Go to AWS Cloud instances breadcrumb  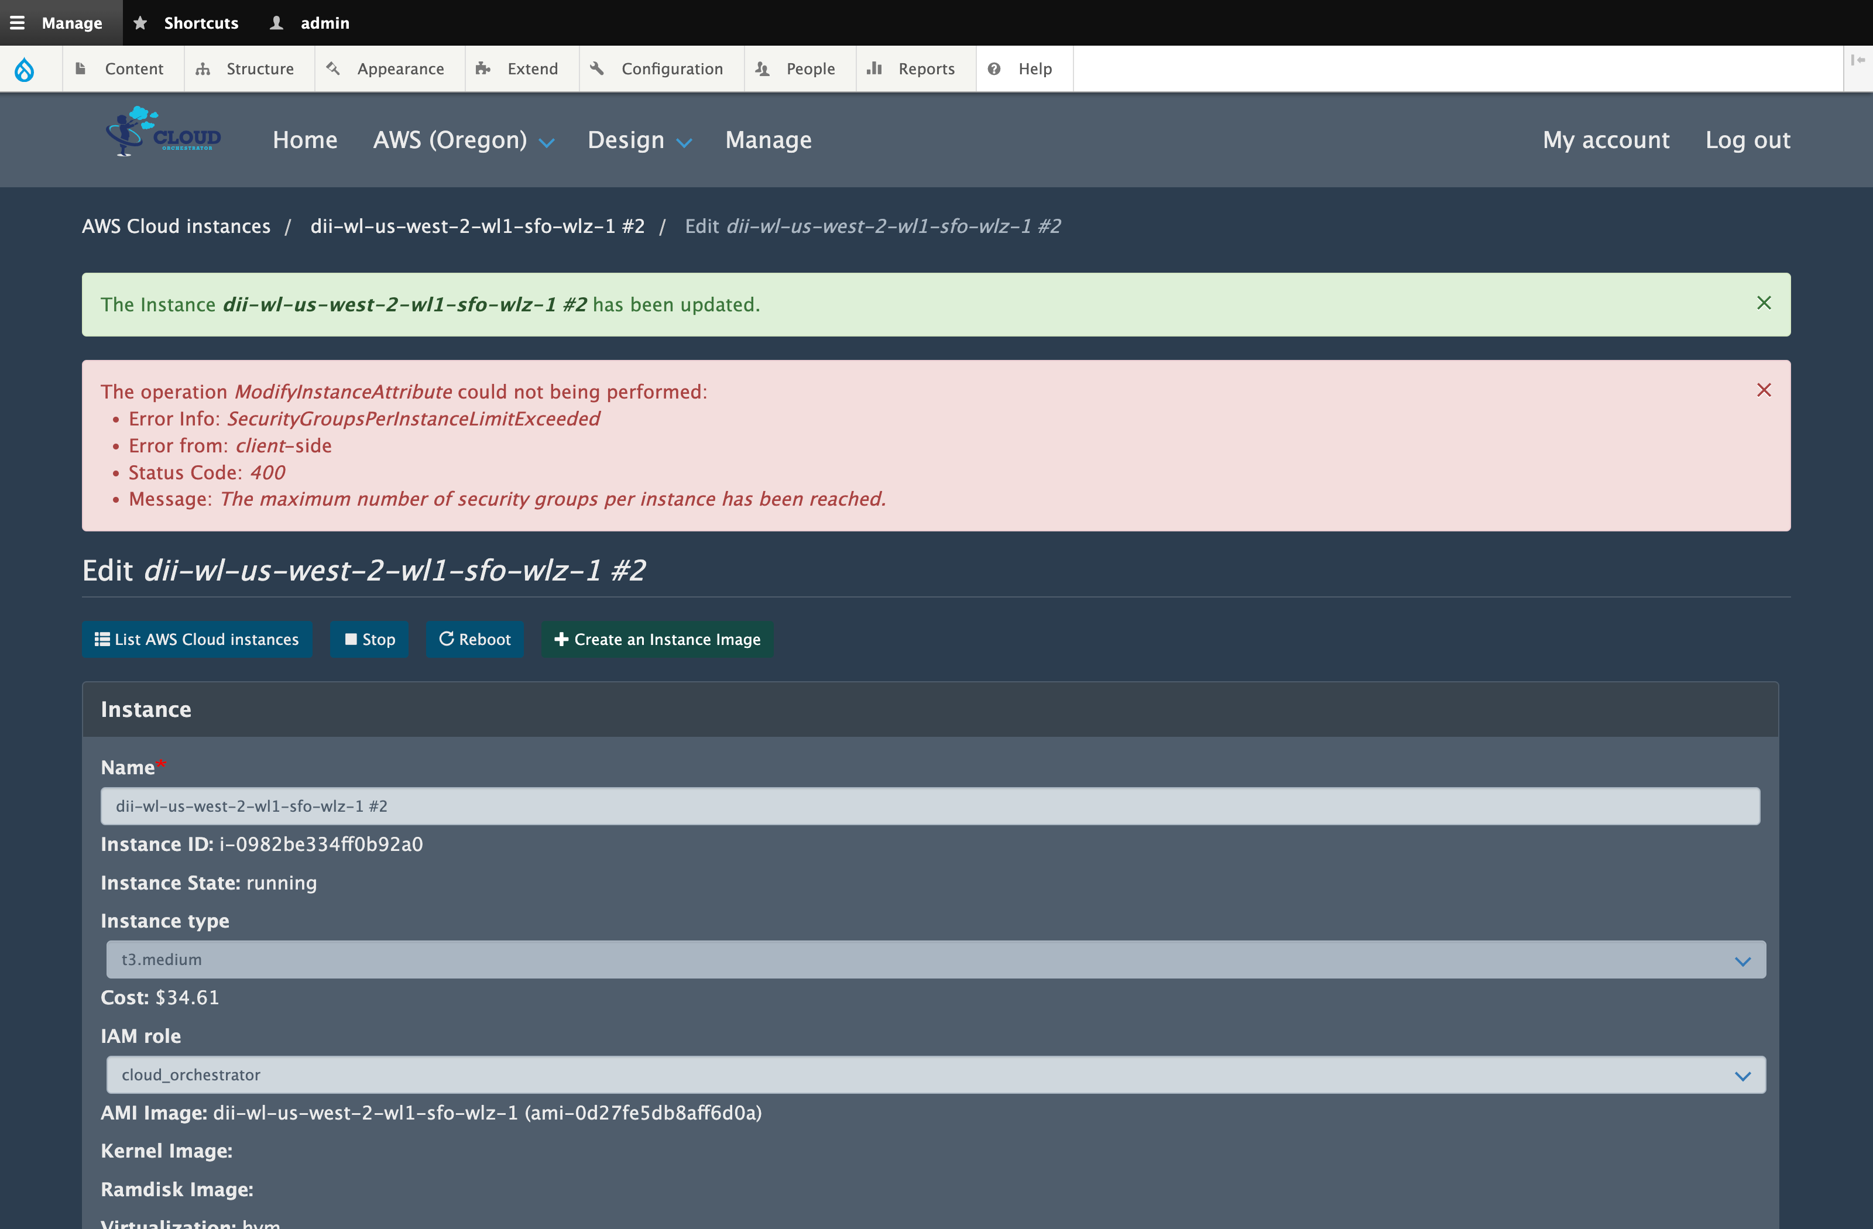pyautogui.click(x=176, y=226)
